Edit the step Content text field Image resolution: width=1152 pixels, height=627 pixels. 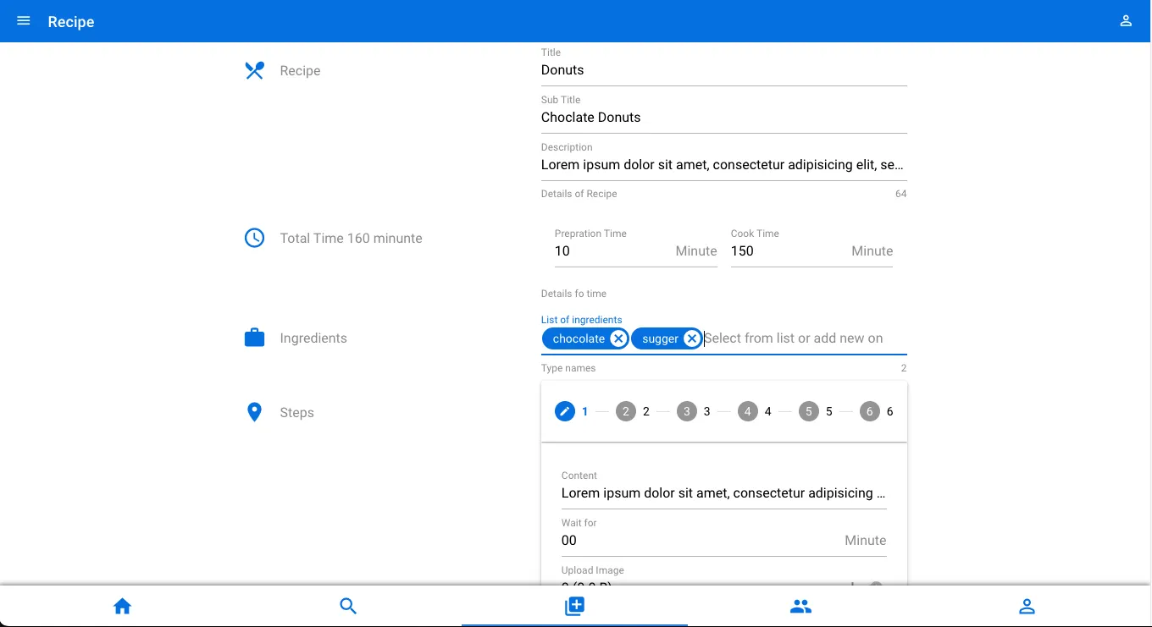point(724,493)
